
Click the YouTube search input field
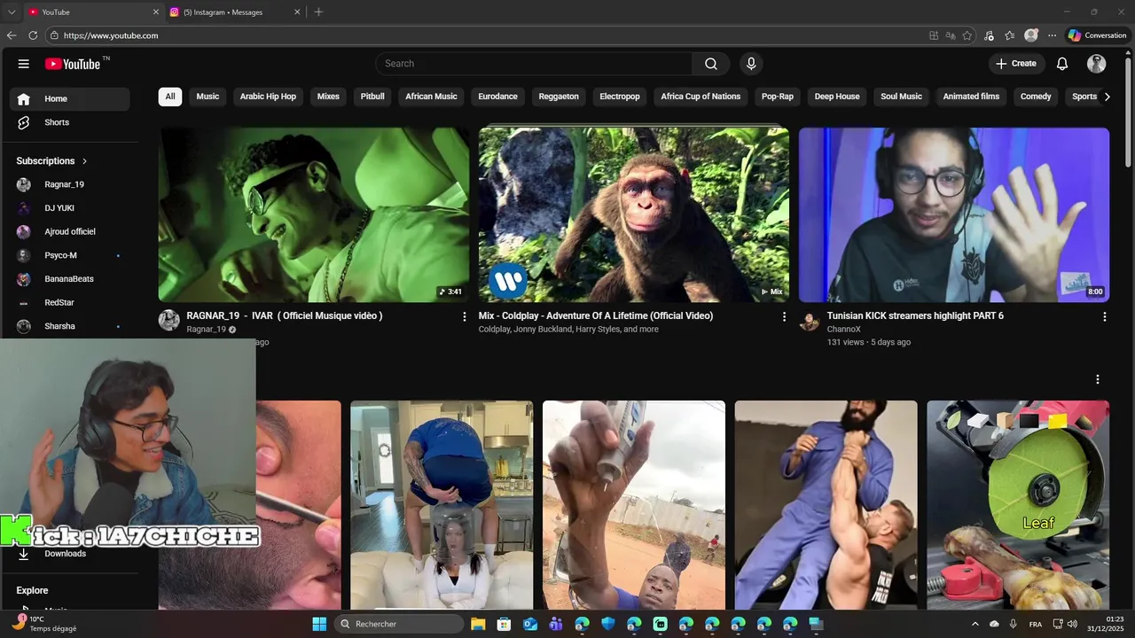[534, 64]
